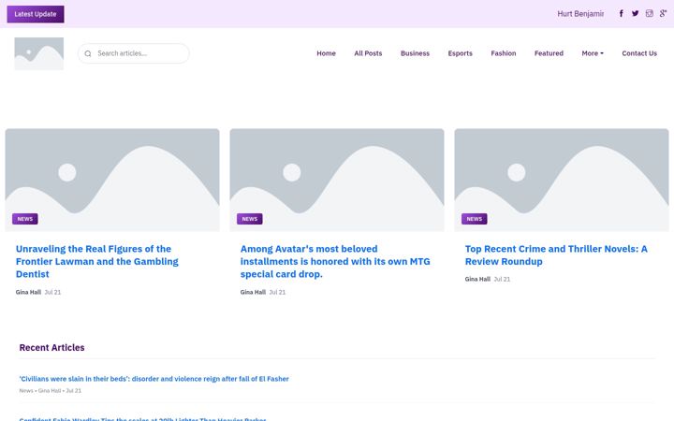
Task: Open the Frontier Lawman and Gambling Dentist article
Action: tap(97, 261)
